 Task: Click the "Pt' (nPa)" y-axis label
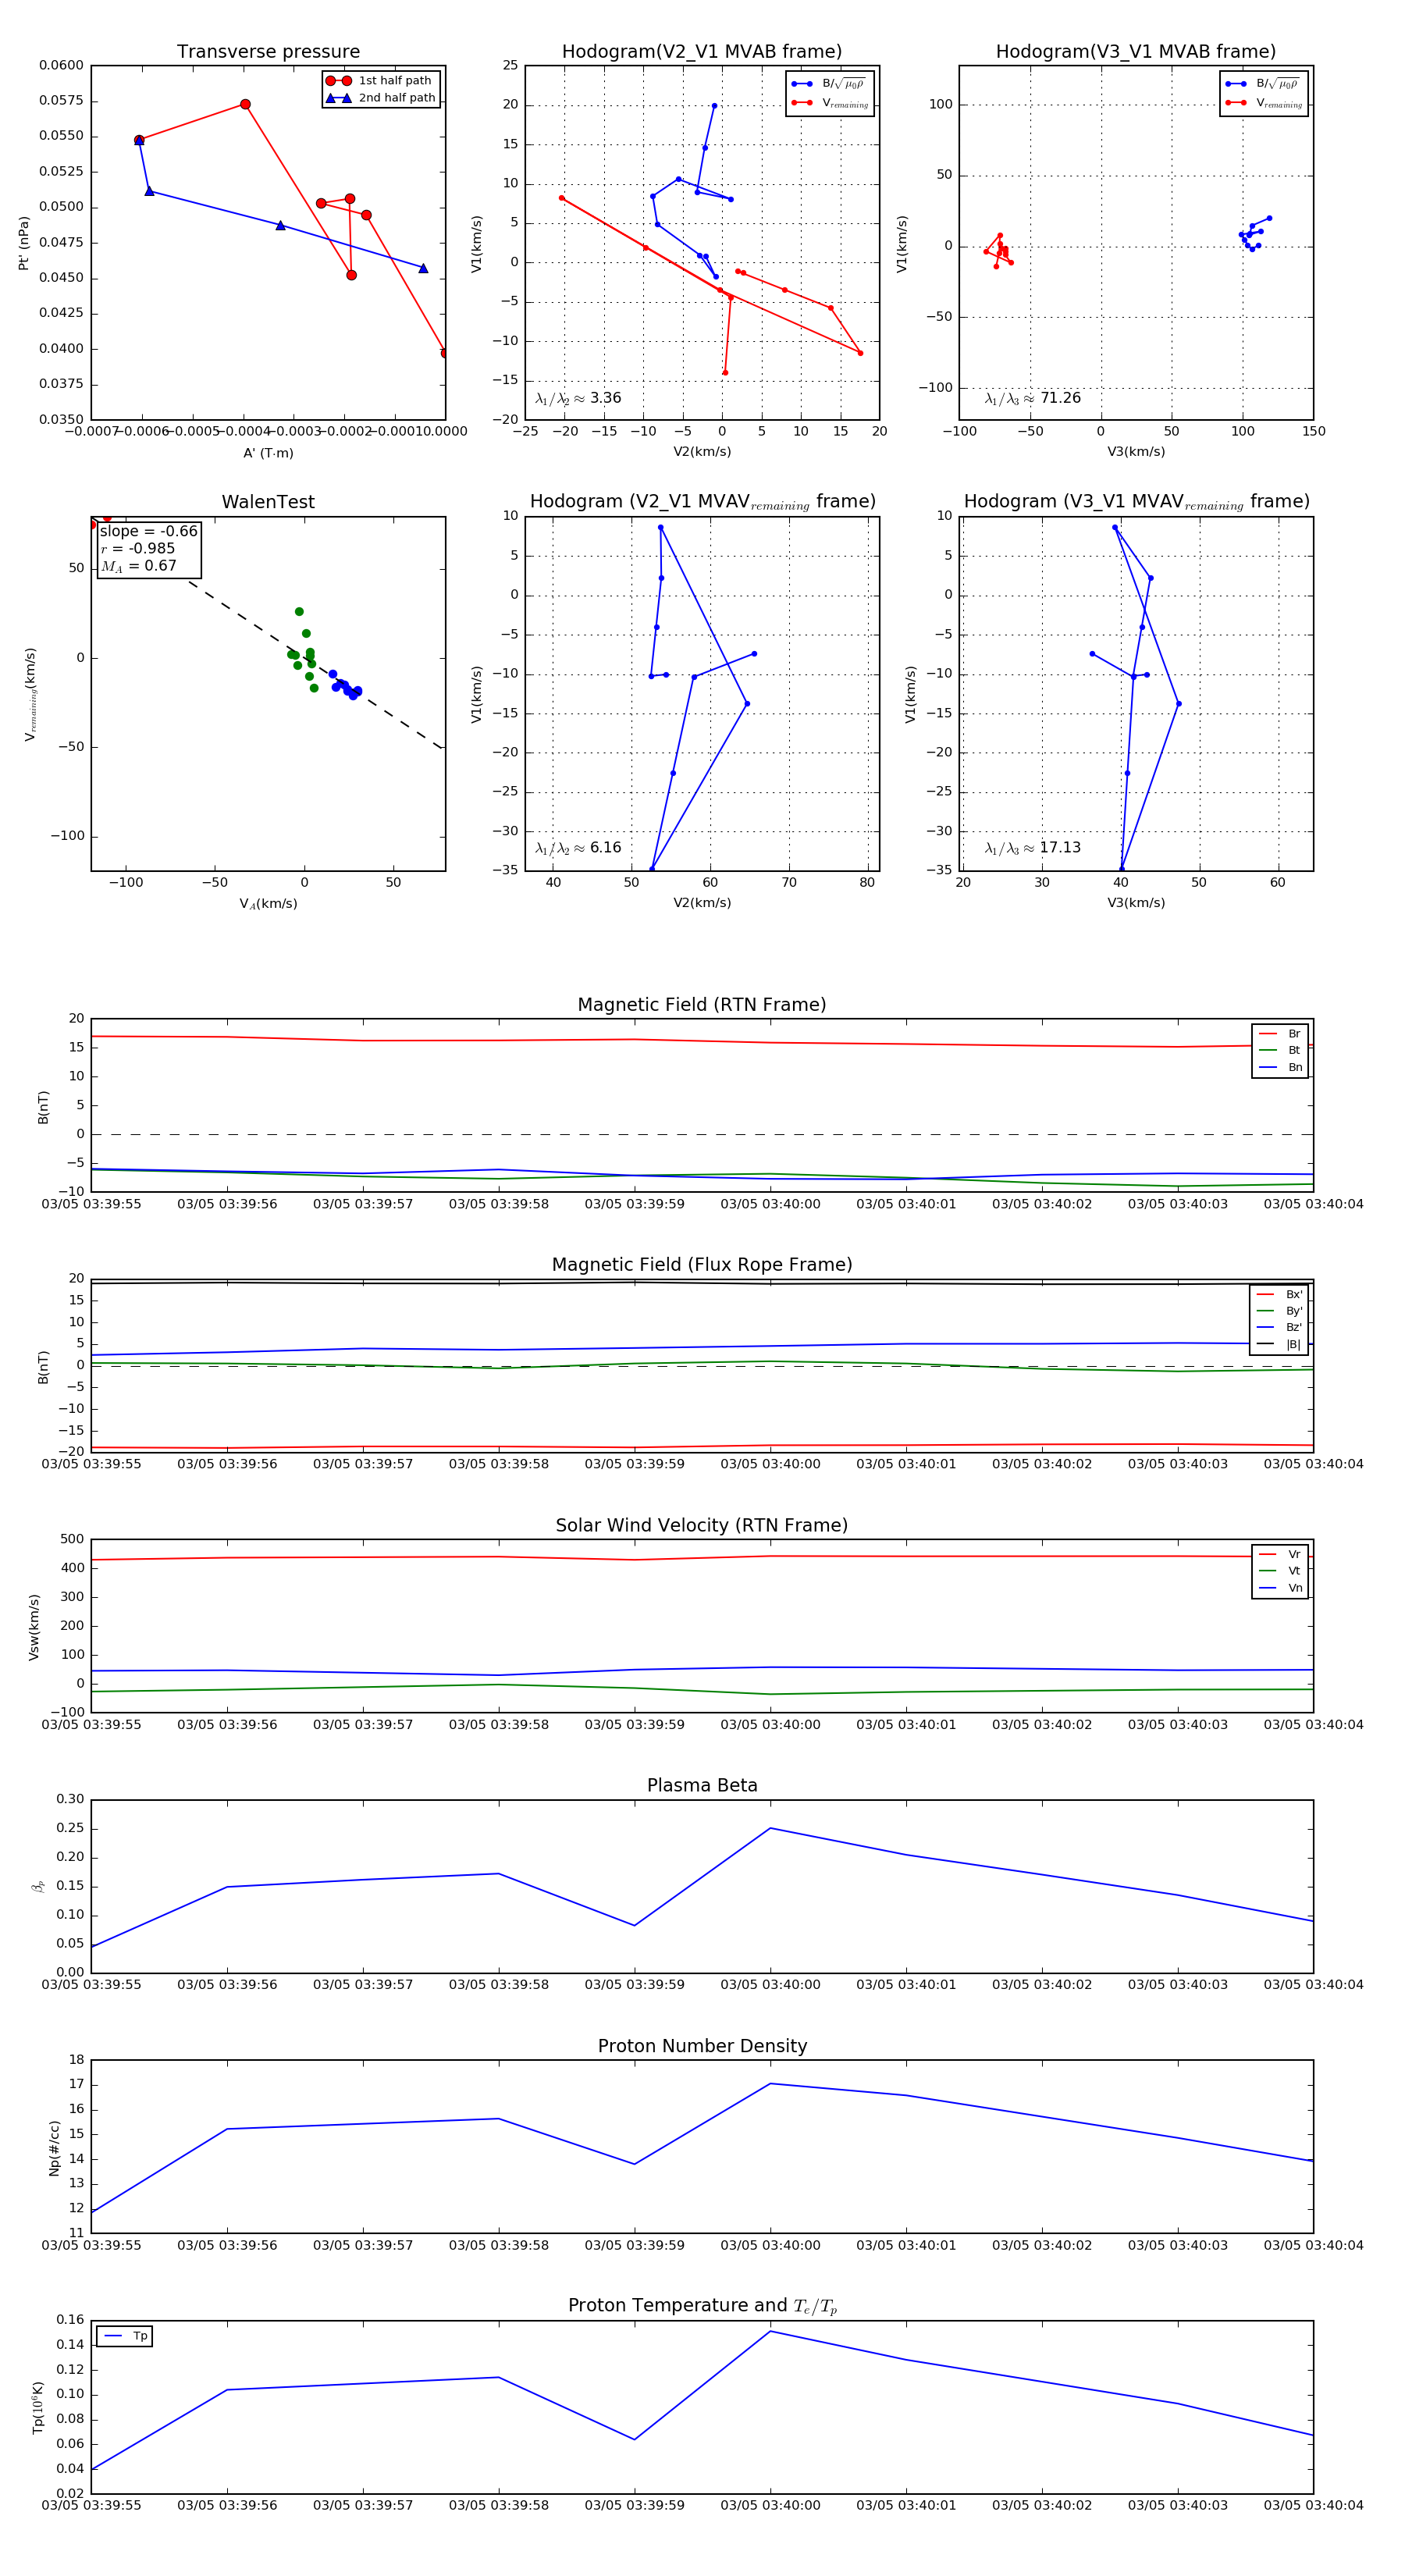click(x=23, y=243)
